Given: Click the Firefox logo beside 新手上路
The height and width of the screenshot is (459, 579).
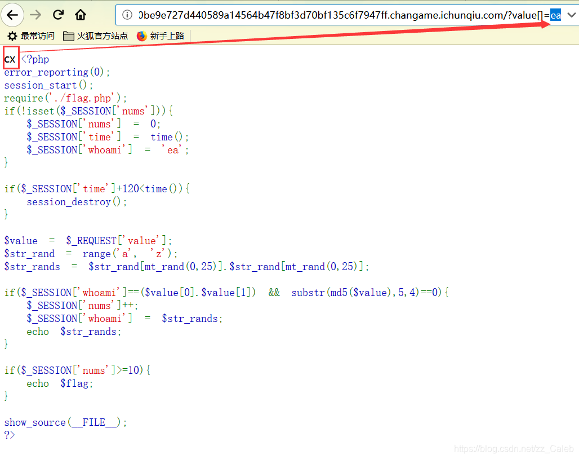Looking at the screenshot, I should [x=142, y=36].
